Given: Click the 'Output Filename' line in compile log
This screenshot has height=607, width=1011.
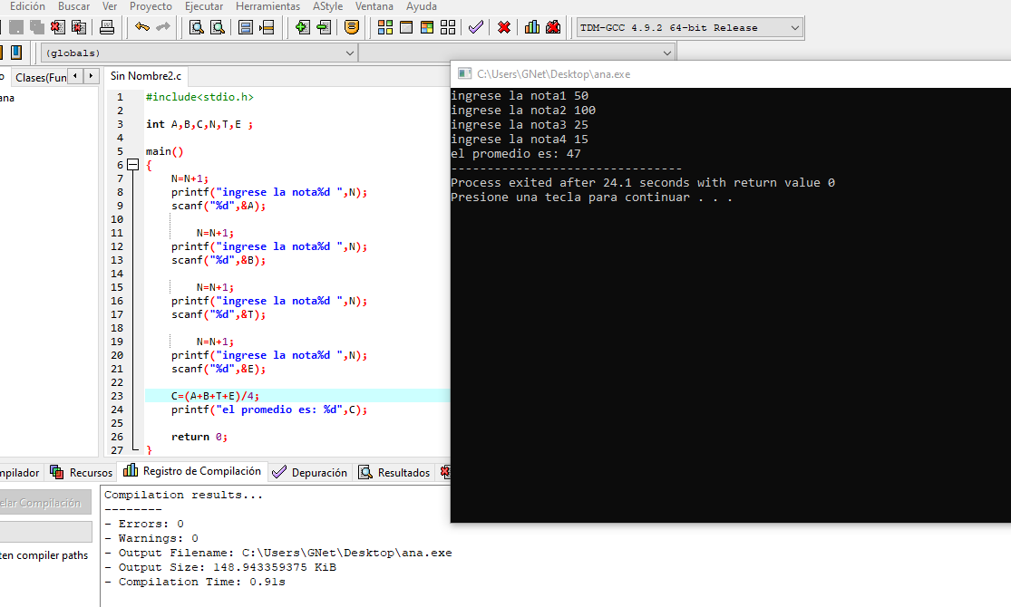Looking at the screenshot, I should pos(278,553).
